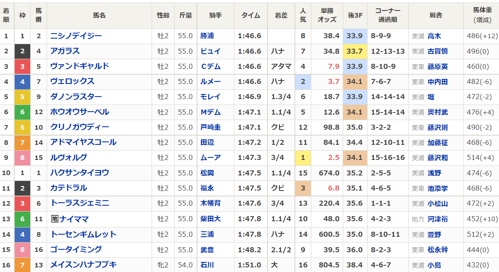
Task: Click horse name ヴァンドギャルド
Action: pos(79,66)
